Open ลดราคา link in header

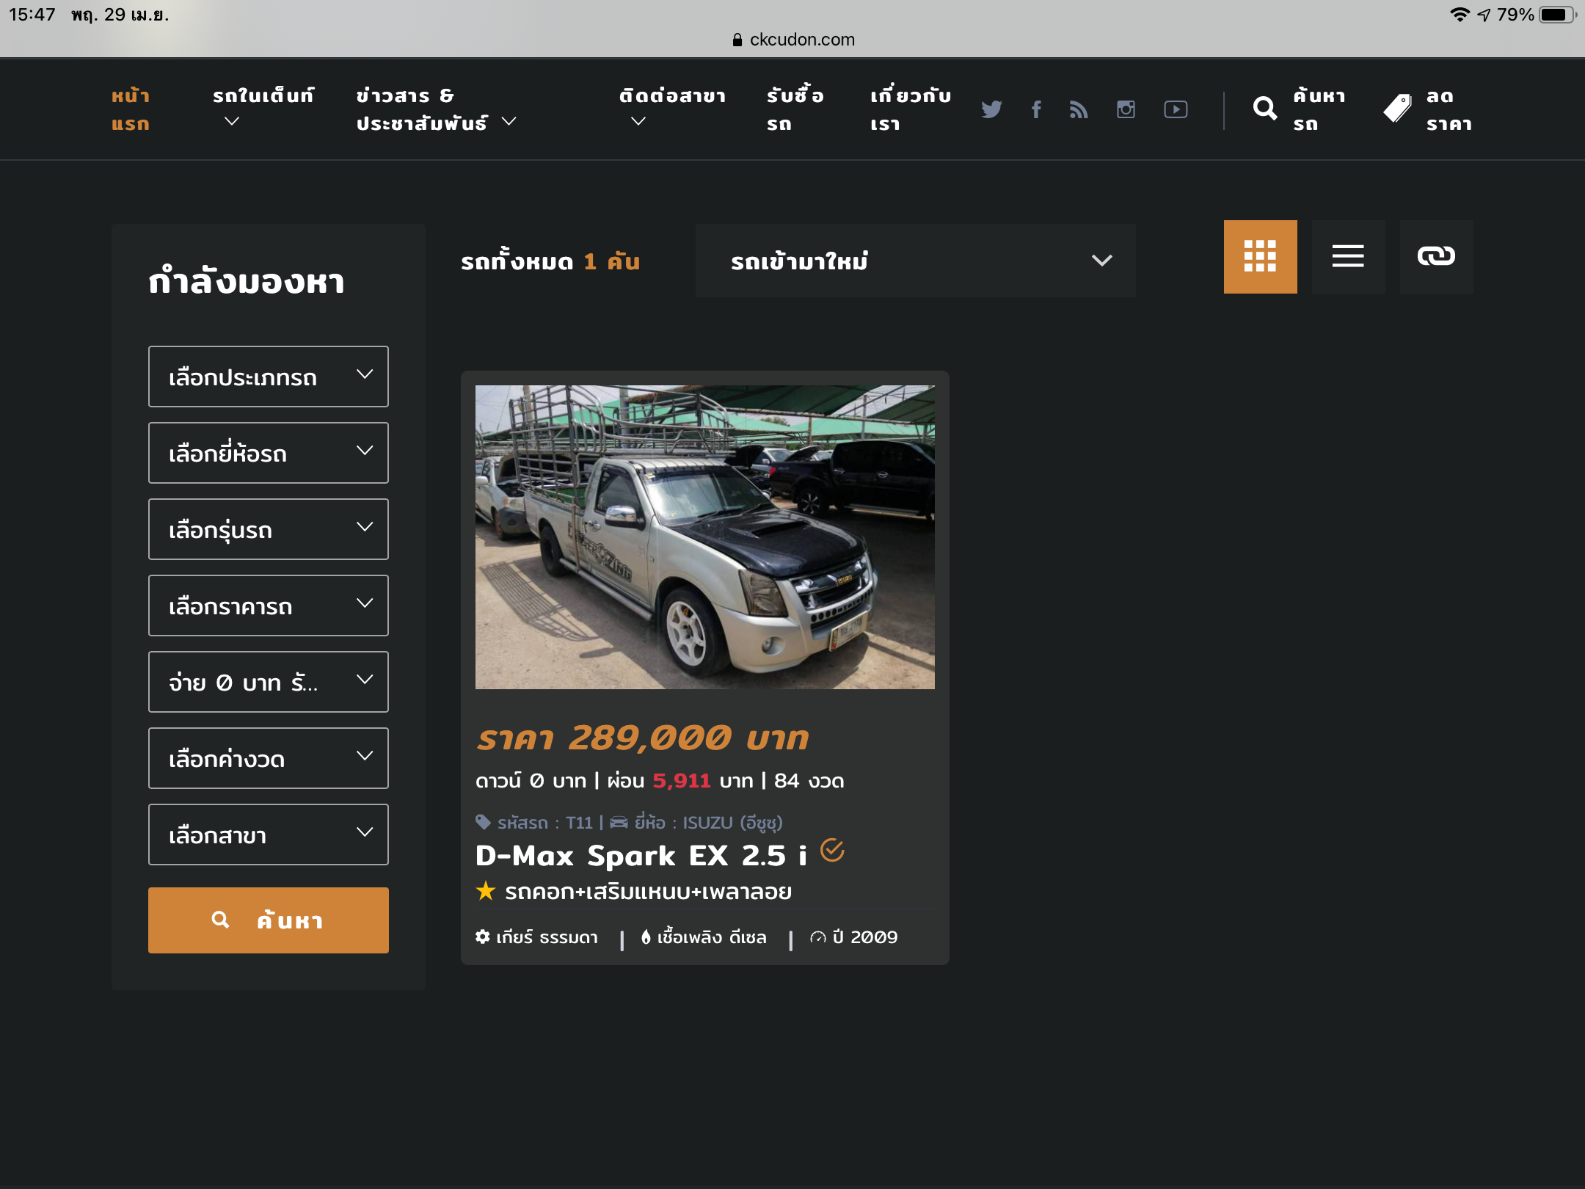click(1449, 109)
